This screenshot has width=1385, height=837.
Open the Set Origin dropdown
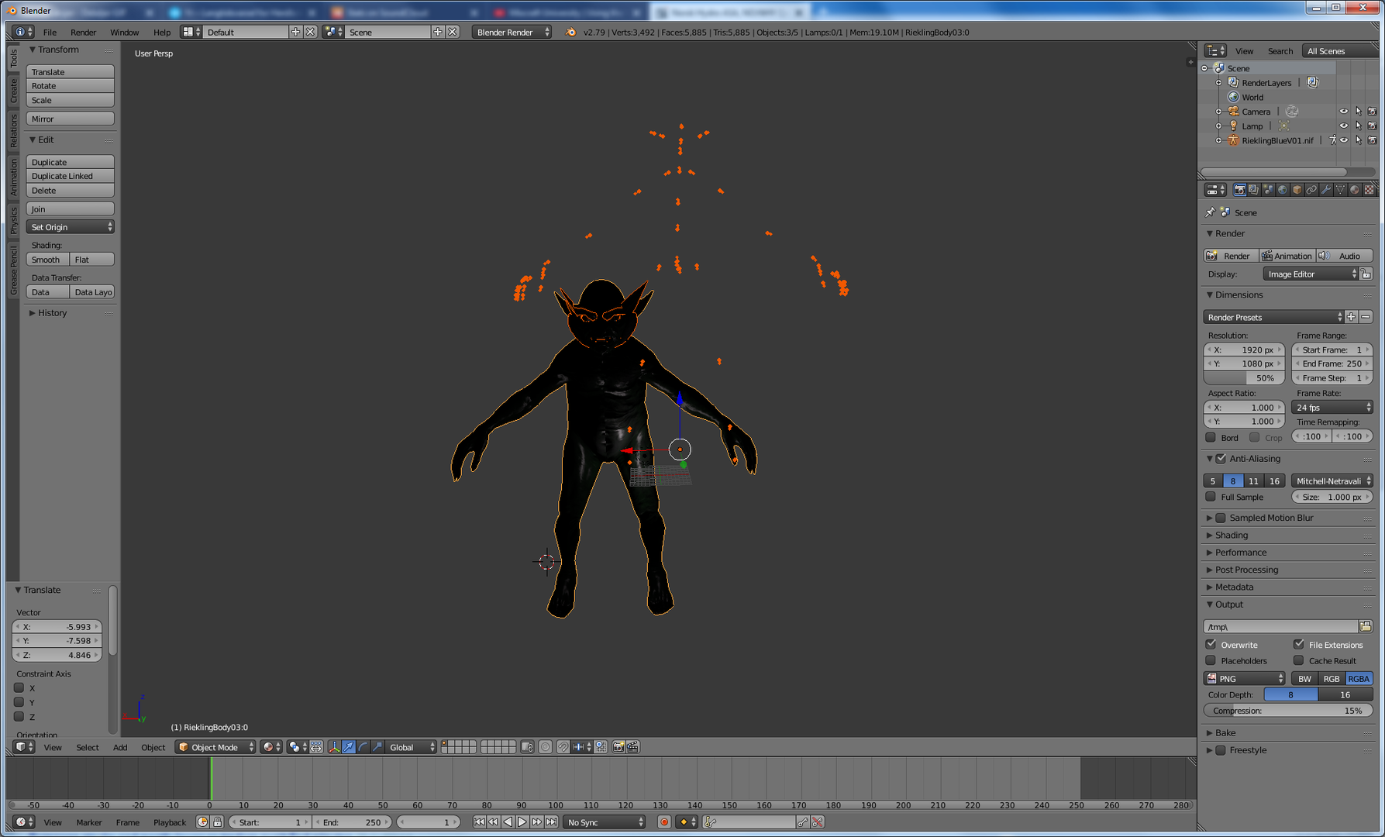[x=70, y=227]
